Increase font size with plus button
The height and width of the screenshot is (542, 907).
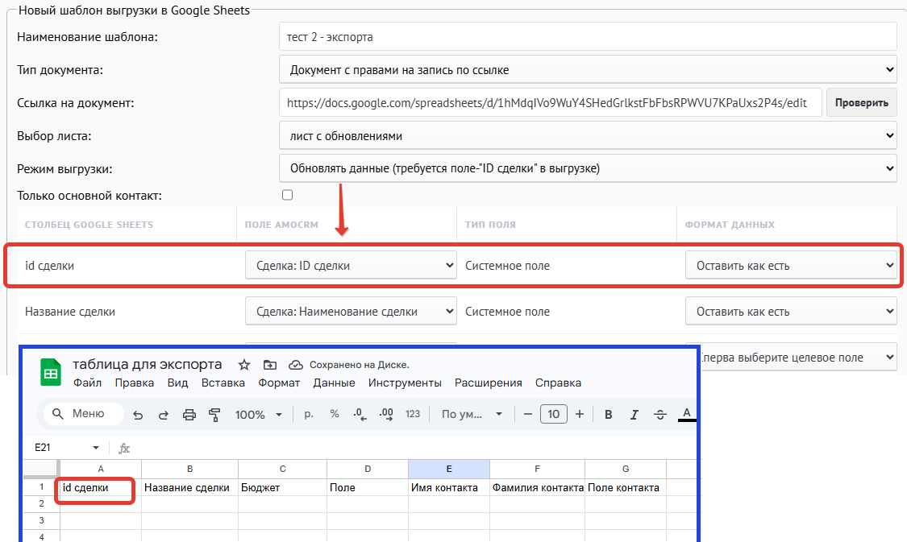pos(580,414)
